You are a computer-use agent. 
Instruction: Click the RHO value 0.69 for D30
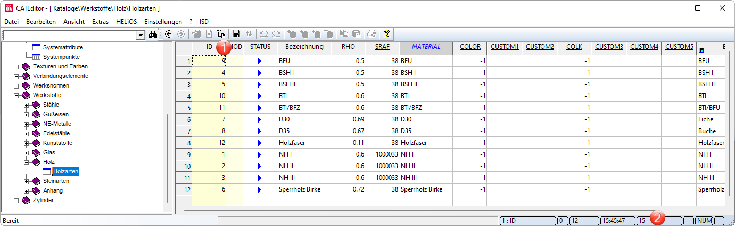tap(348, 119)
